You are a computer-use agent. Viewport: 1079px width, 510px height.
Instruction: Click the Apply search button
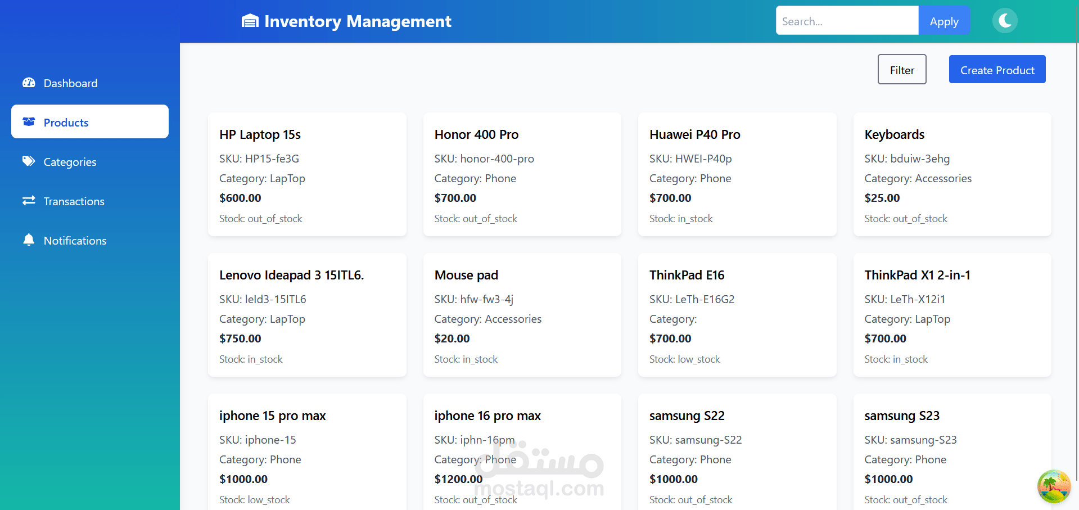point(944,21)
